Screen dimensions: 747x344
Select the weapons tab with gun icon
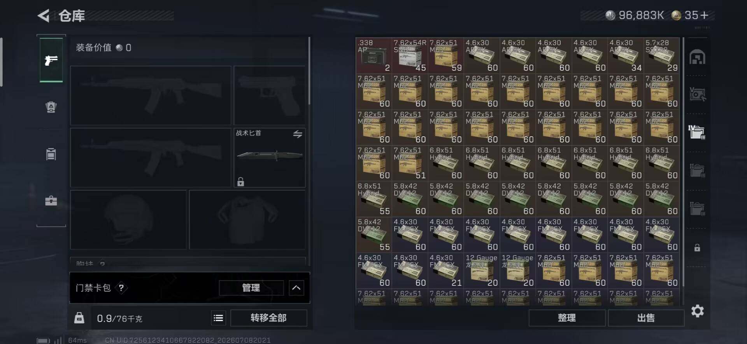pyautogui.click(x=51, y=60)
